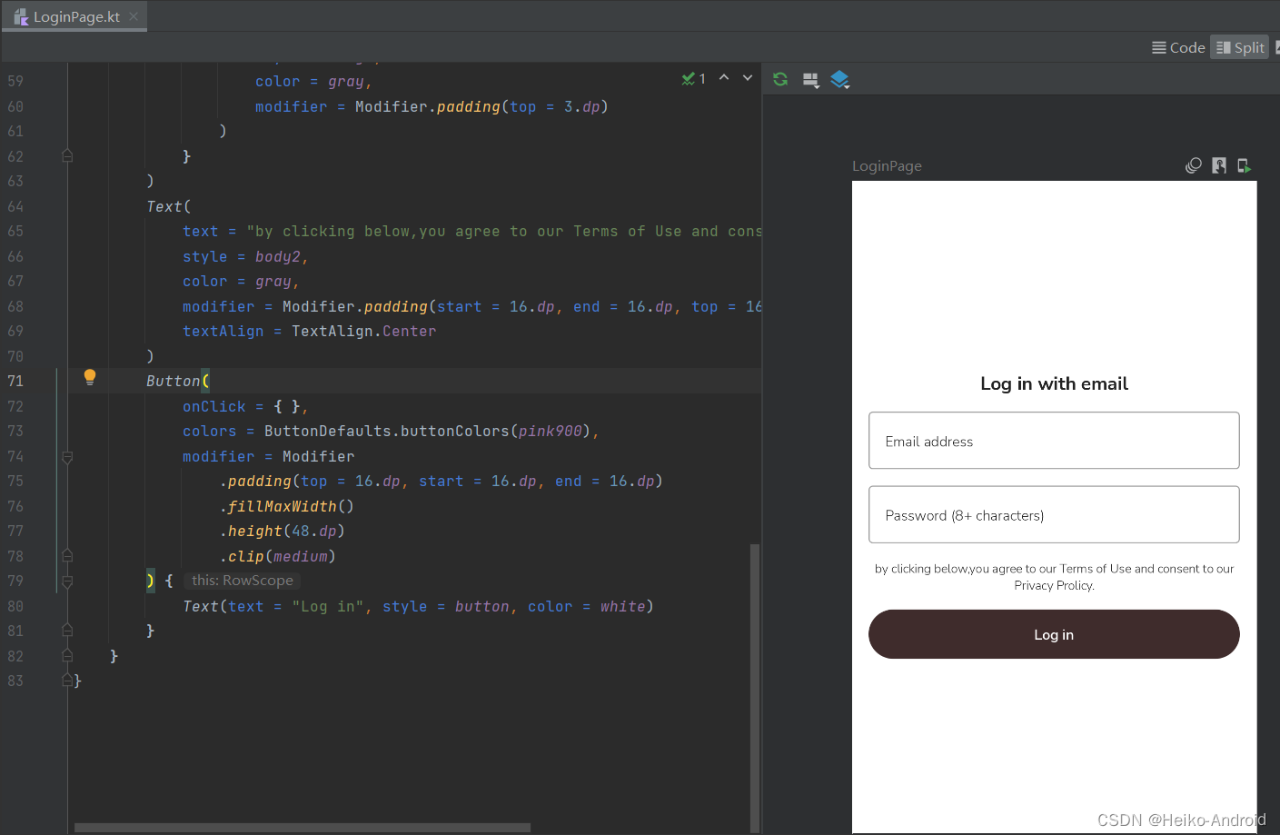This screenshot has height=835, width=1280.
Task: Start interactive mode for LoginPage preview
Action: [1219, 165]
